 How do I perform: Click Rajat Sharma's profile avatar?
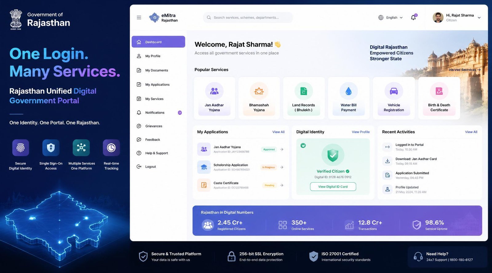click(x=438, y=18)
